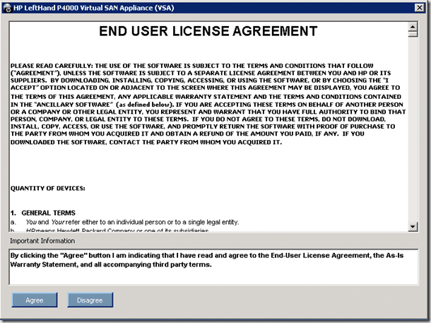Click the QUANTITY OF DEVICES heading
This screenshot has width=431, height=323.
coord(48,188)
